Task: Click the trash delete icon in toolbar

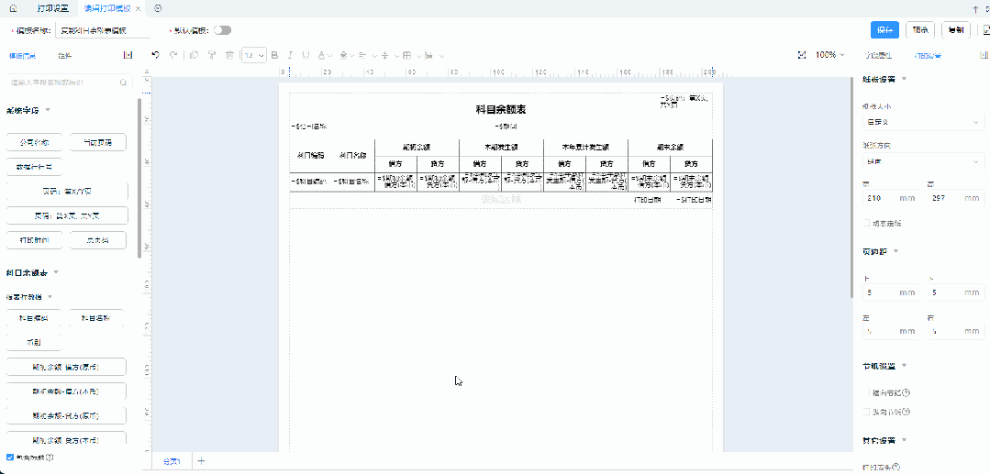Action: 229,55
